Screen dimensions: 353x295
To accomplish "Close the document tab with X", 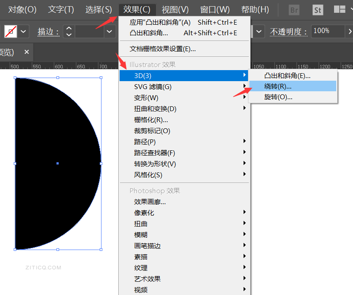I will pos(26,52).
